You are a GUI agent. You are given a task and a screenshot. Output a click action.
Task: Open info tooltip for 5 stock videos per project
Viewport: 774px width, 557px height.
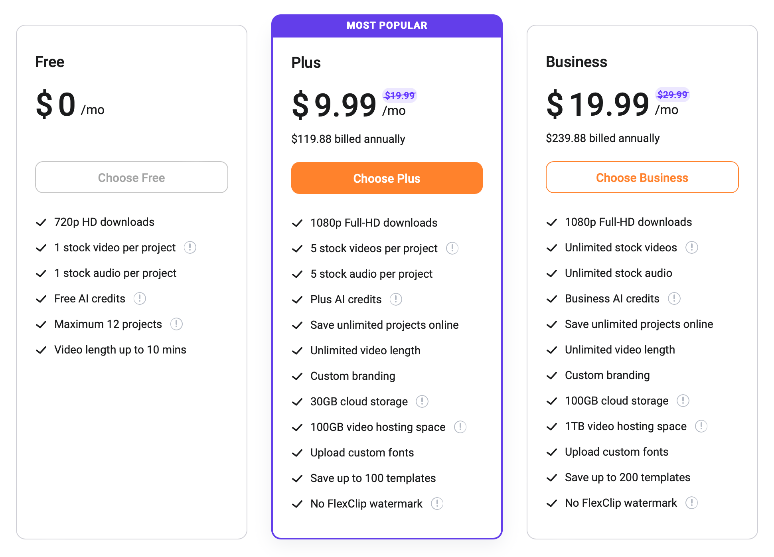click(x=452, y=248)
